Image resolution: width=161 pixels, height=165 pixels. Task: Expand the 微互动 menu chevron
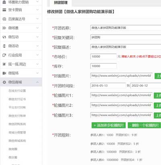click(x=37, y=37)
